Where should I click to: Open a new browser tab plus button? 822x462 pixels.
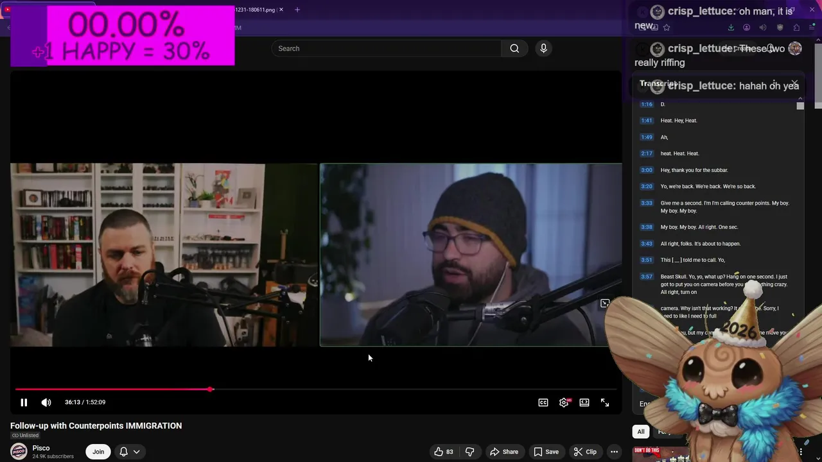pyautogui.click(x=297, y=10)
